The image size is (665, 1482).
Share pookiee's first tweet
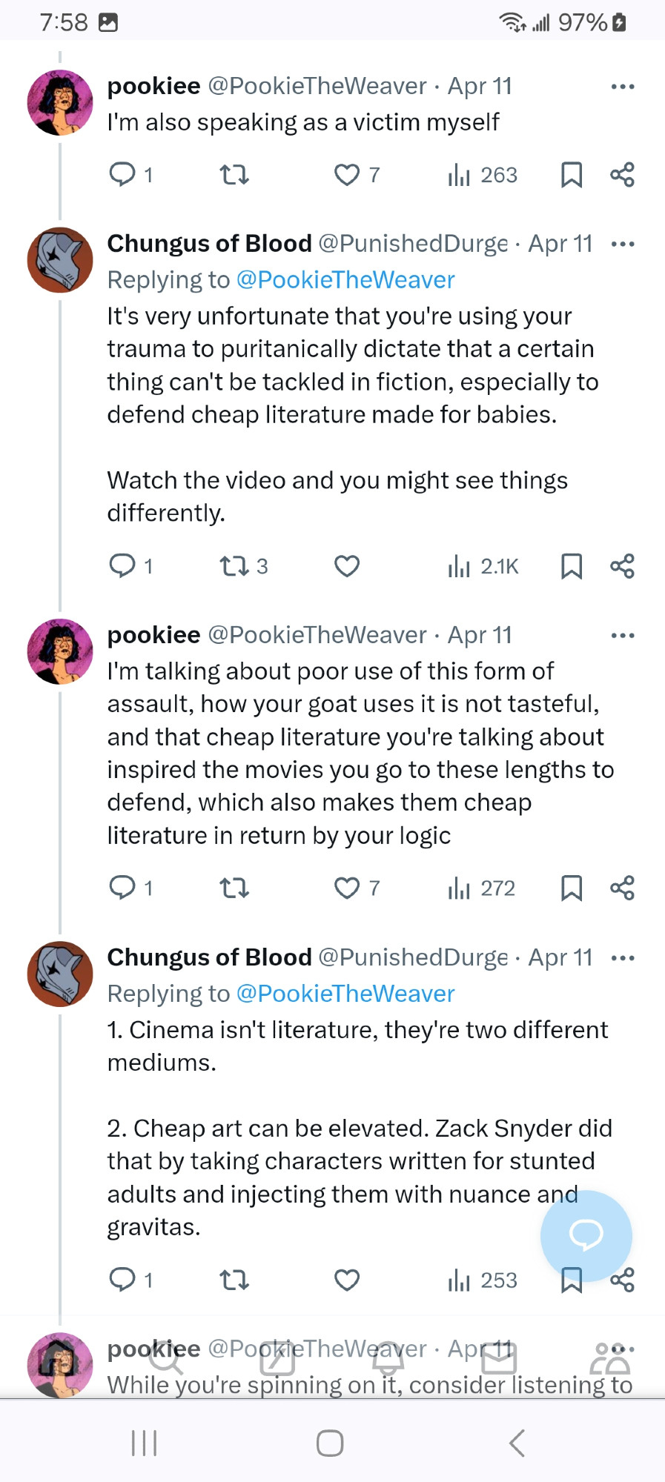(x=622, y=175)
